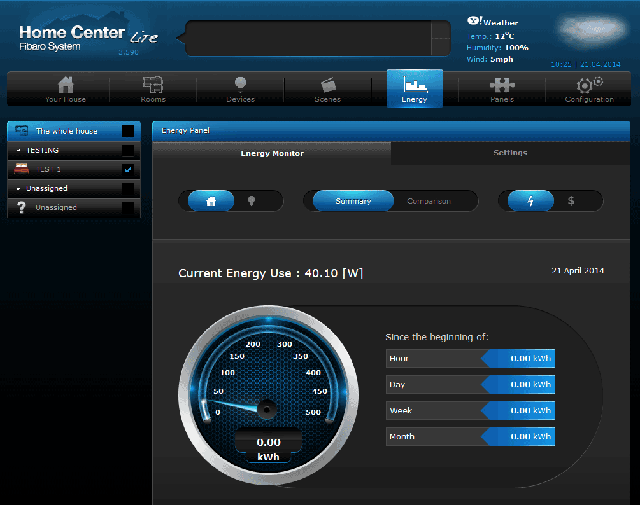Open Panels puzzle piece icon
This screenshot has height=505, width=640.
[502, 85]
